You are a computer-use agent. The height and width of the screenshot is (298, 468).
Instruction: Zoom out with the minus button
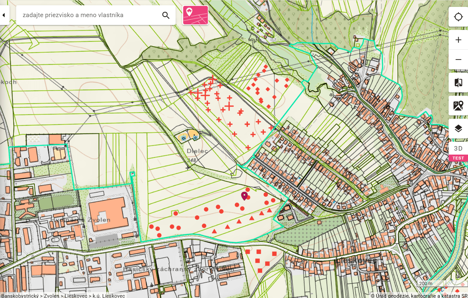(x=458, y=60)
